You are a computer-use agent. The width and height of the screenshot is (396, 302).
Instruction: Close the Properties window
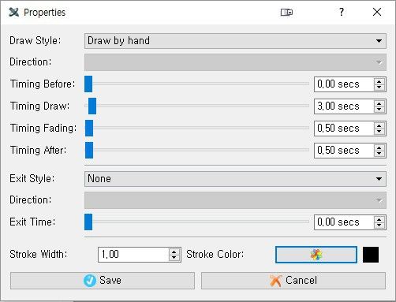[377, 12]
